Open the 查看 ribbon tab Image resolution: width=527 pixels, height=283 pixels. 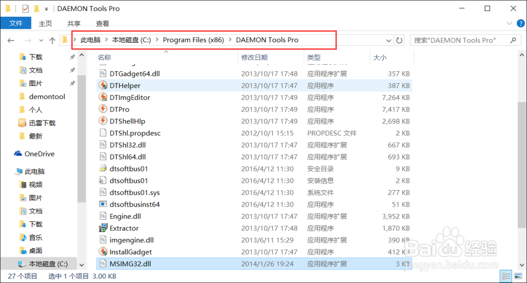pyautogui.click(x=103, y=24)
